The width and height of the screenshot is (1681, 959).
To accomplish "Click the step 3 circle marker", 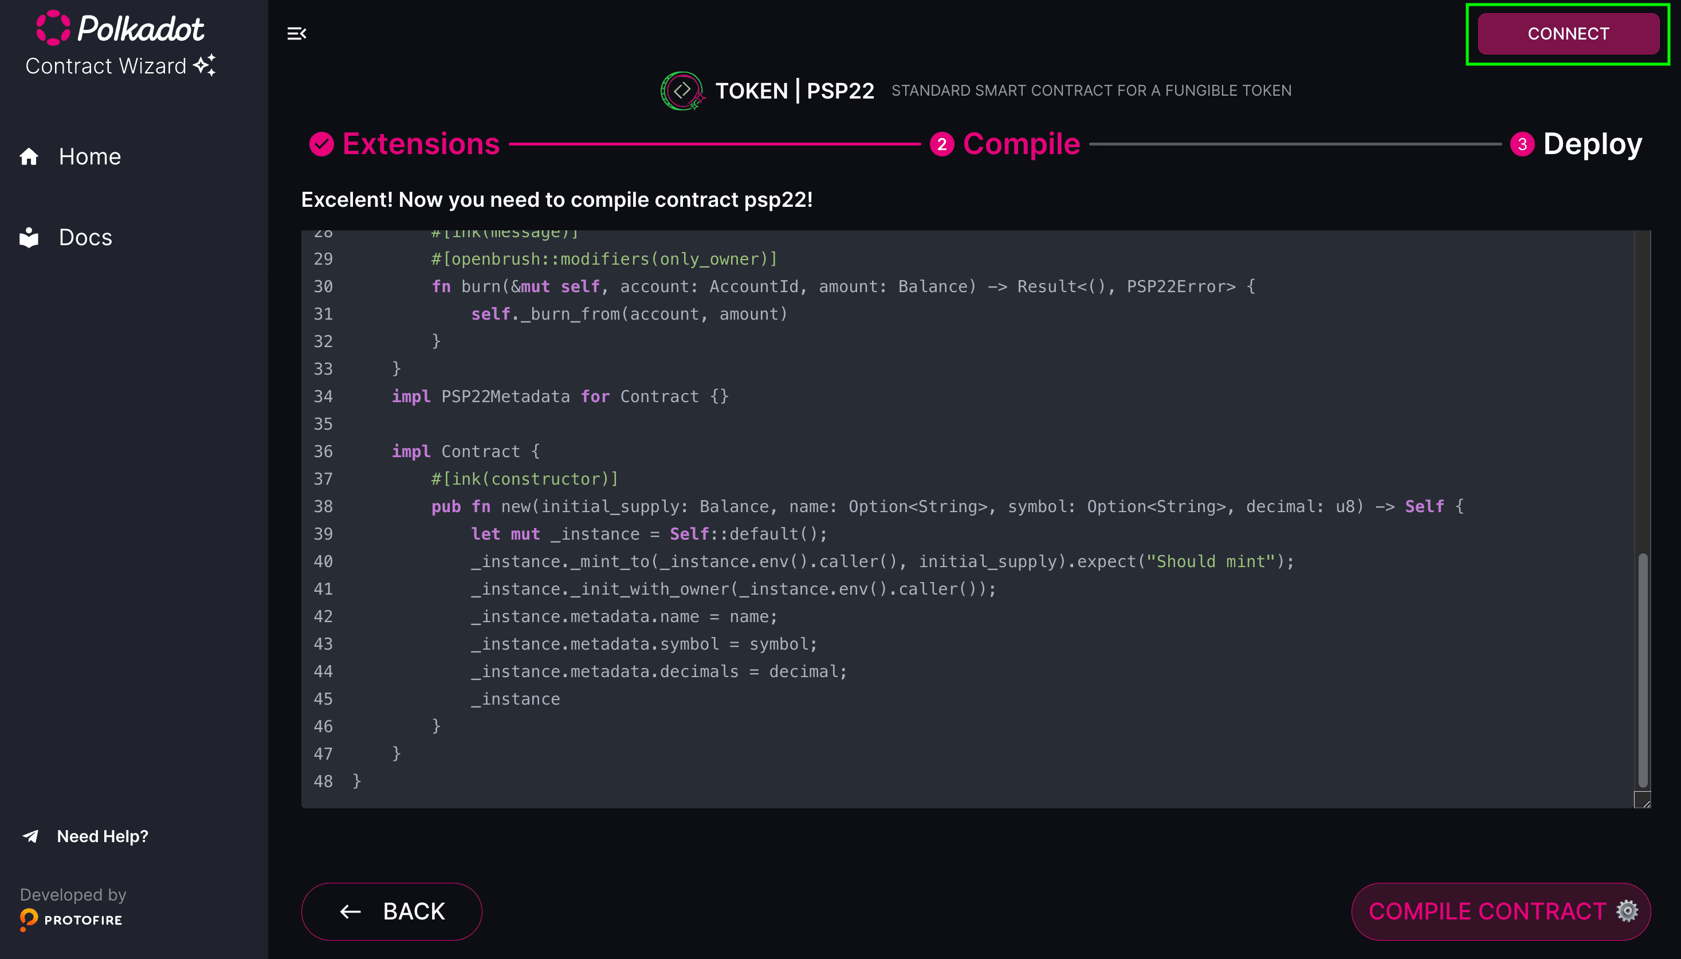I will click(1522, 144).
